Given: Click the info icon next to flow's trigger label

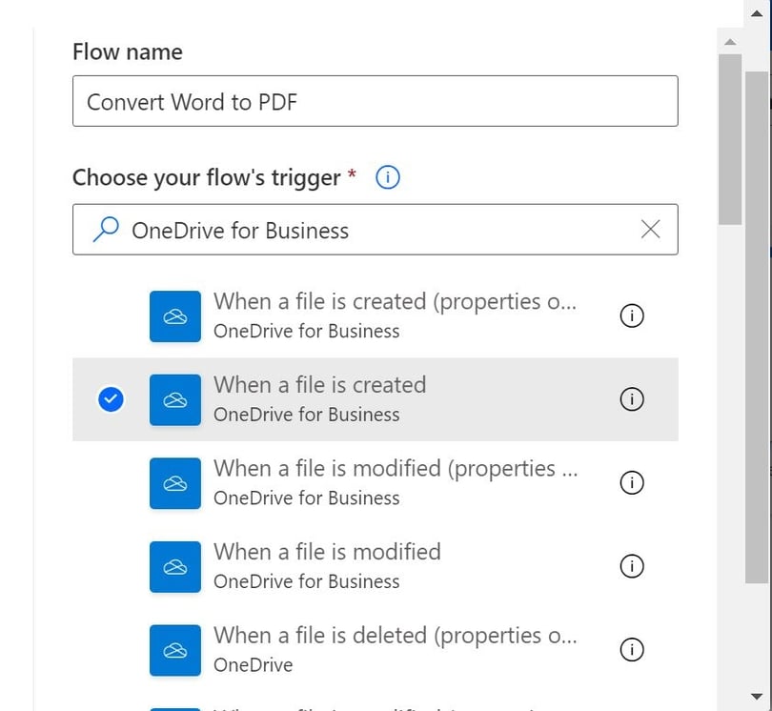Looking at the screenshot, I should 388,177.
